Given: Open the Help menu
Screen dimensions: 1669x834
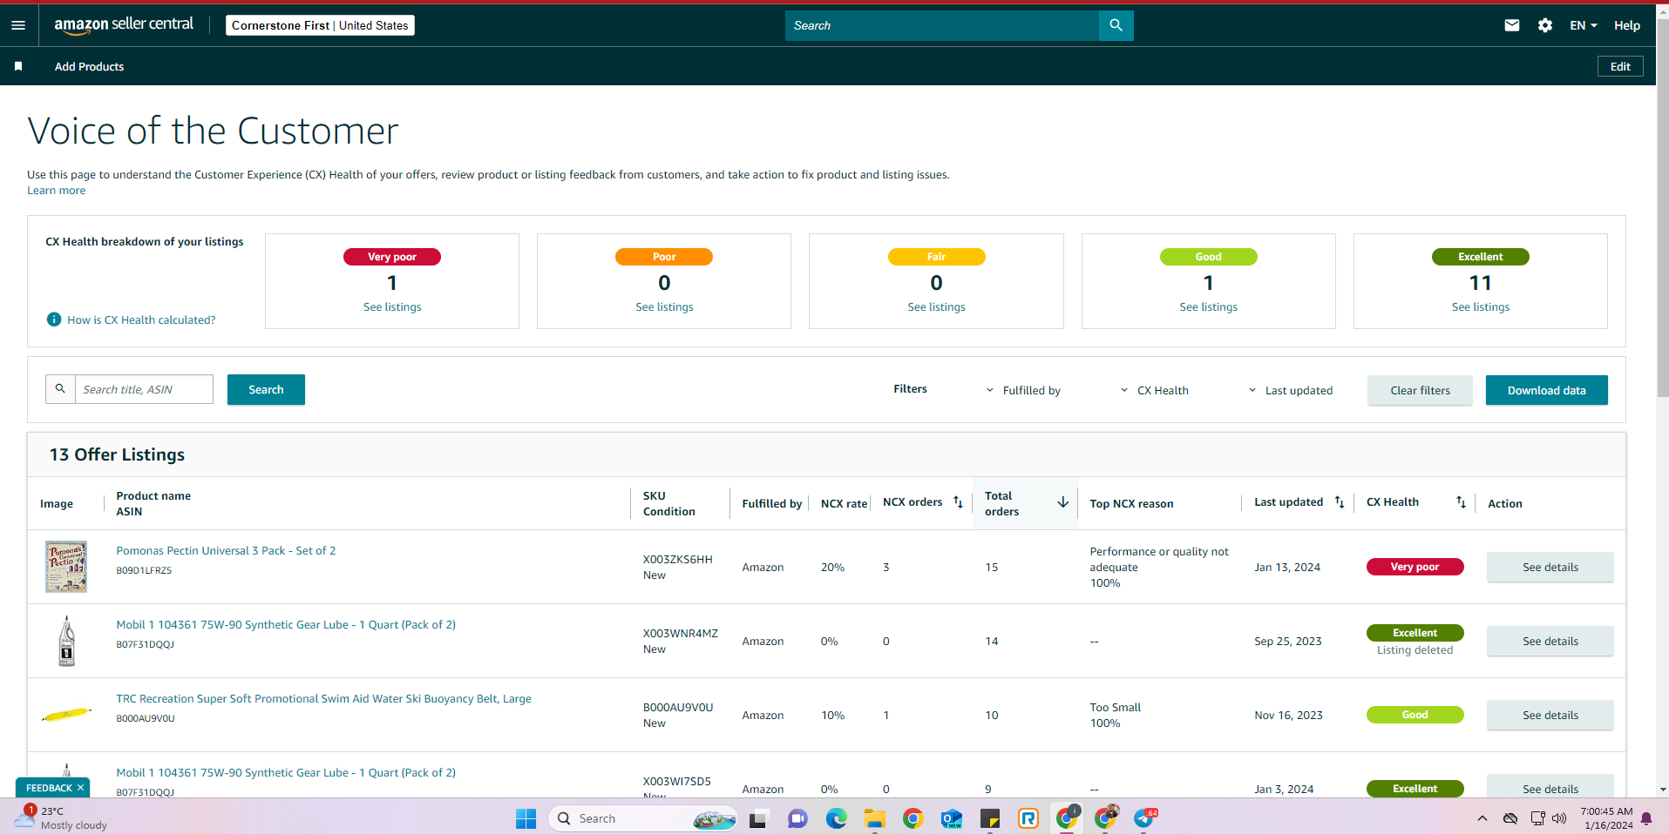Looking at the screenshot, I should click(x=1627, y=25).
